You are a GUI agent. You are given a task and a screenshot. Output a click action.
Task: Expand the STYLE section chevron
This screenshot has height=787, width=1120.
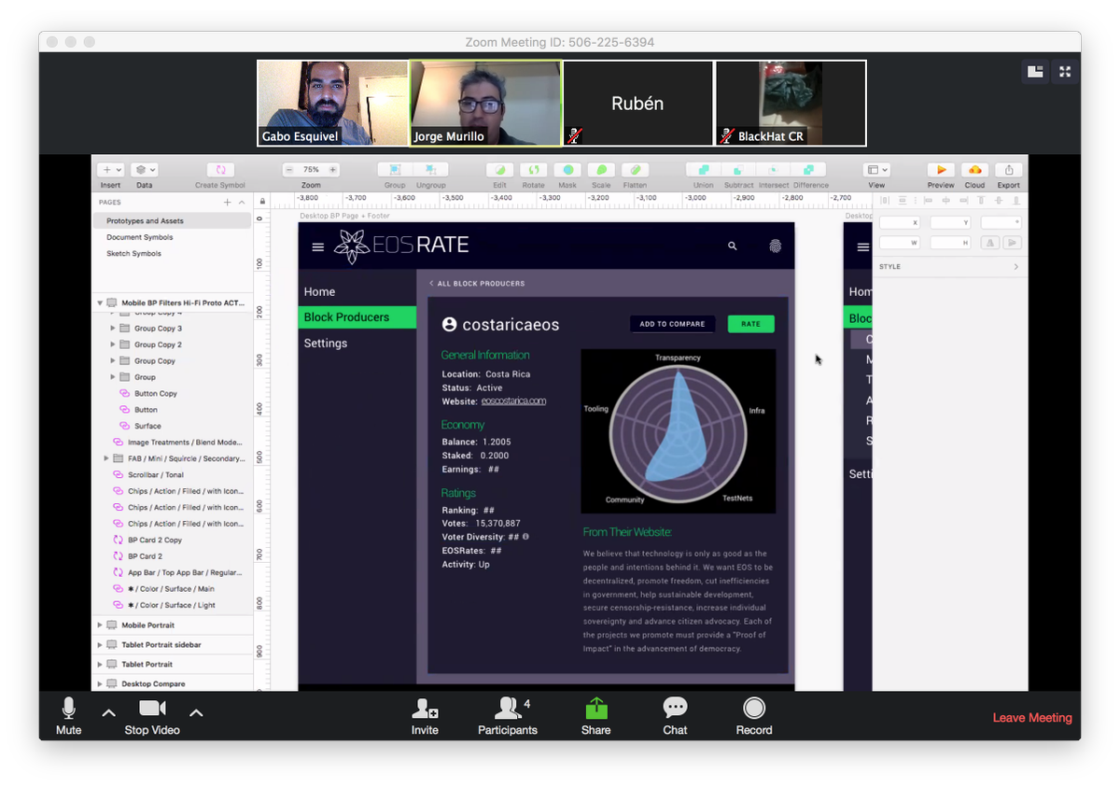1015,267
